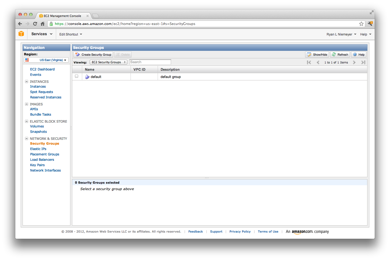Open the EC2 Security Groups viewing dropdown
Screen dimensions: 390x260
point(108,62)
